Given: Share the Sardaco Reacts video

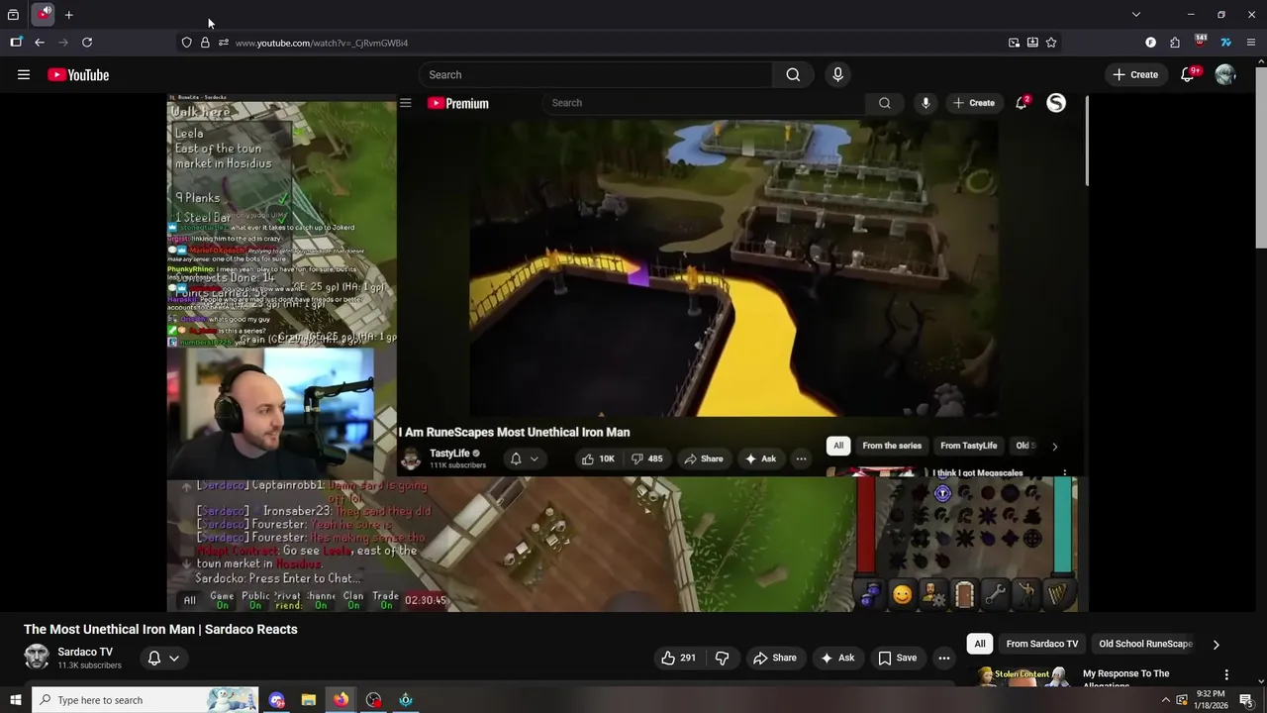Looking at the screenshot, I should pos(774,658).
